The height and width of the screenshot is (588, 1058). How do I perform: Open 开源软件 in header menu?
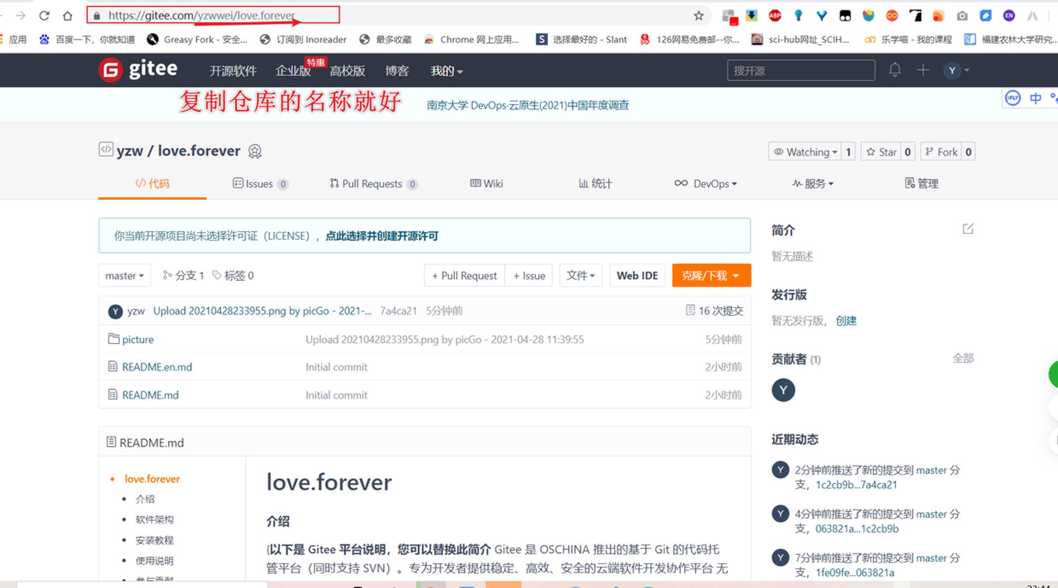point(233,70)
